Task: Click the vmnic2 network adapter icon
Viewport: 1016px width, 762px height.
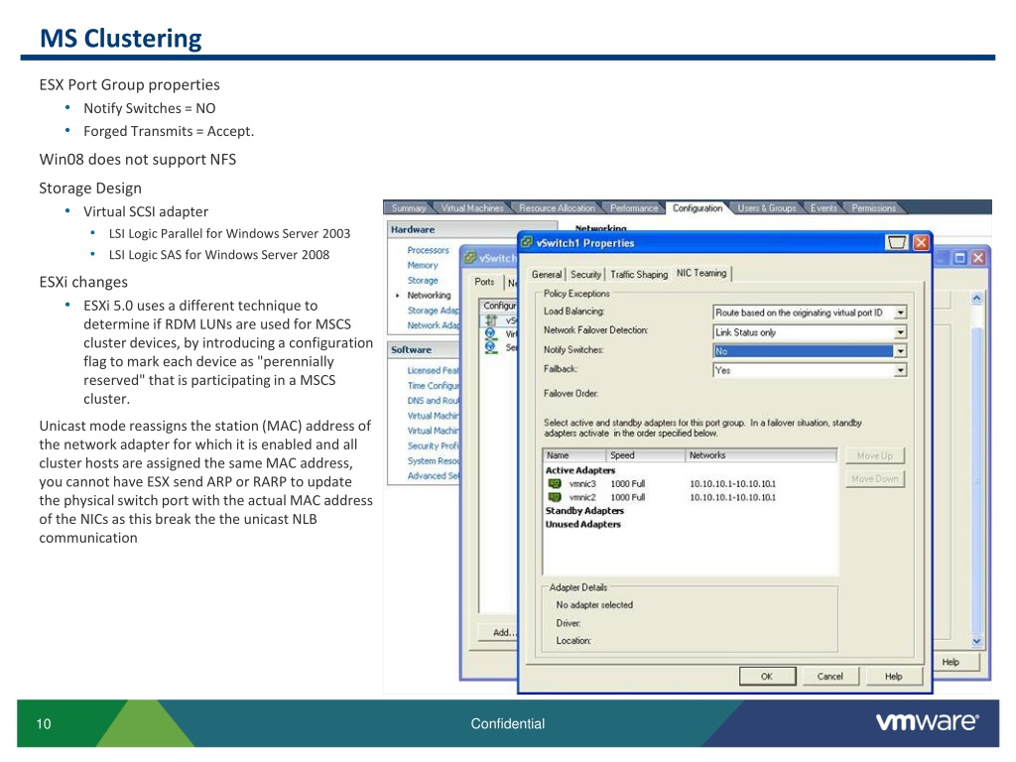Action: (x=555, y=497)
